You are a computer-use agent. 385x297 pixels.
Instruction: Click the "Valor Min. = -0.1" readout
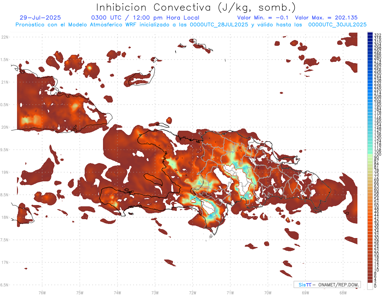[263, 18]
